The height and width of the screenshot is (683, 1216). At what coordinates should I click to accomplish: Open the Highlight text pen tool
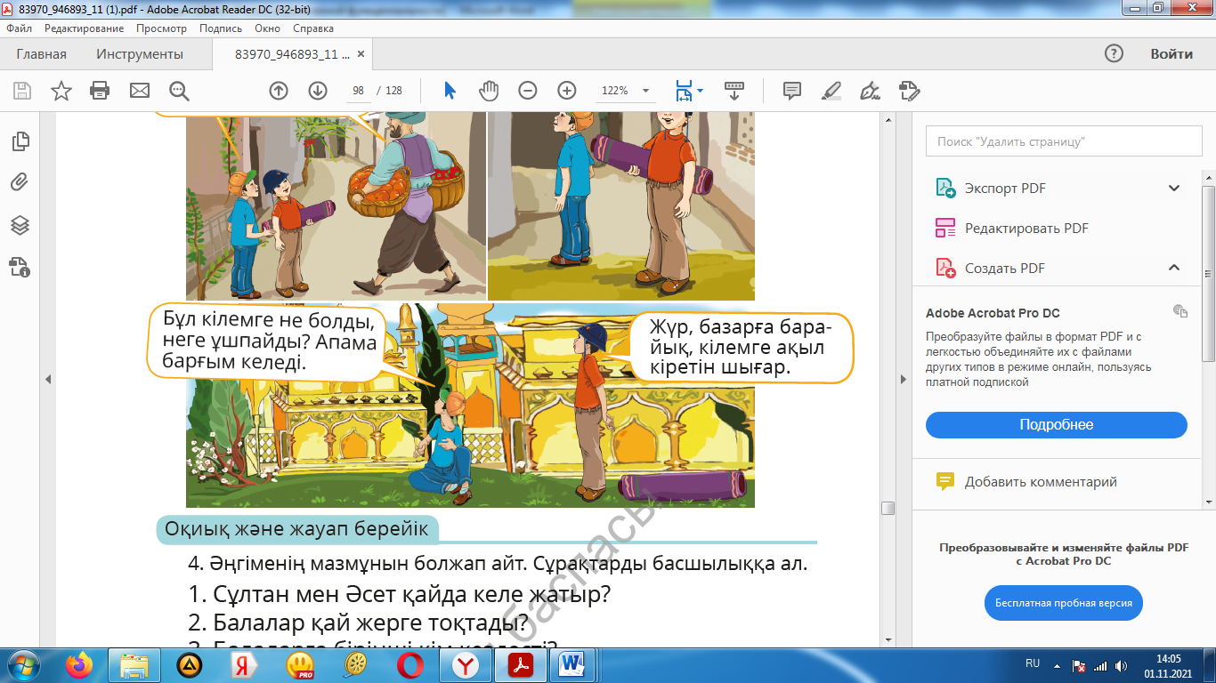point(831,91)
